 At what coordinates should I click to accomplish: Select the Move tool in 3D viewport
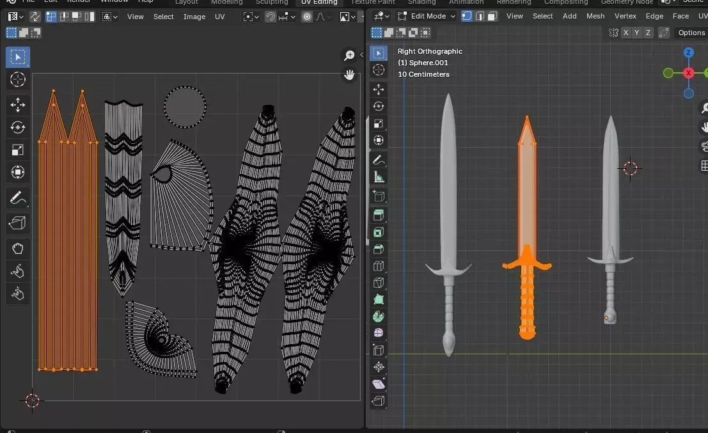pos(379,90)
